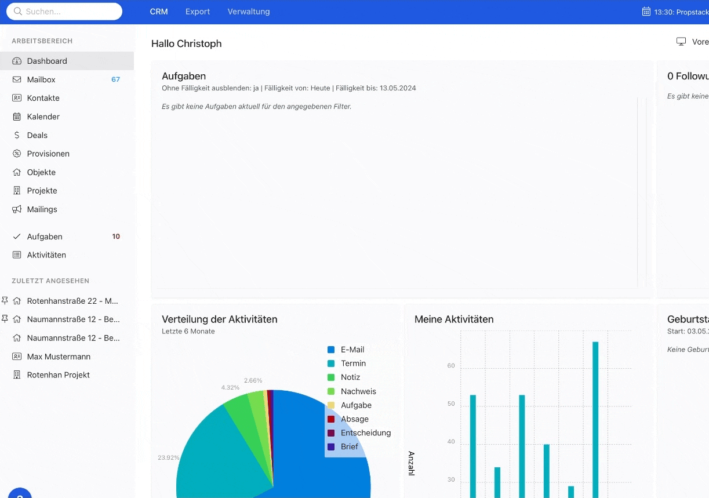Click the Kontakte contact card icon

click(x=17, y=98)
